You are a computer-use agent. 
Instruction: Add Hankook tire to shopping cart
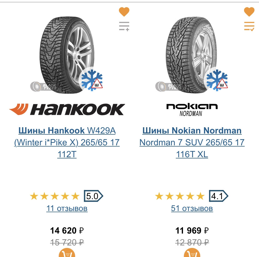(67, 253)
